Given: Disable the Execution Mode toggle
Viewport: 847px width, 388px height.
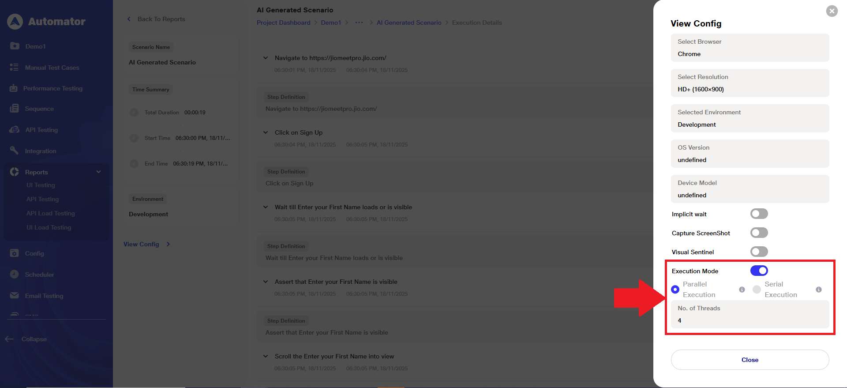Looking at the screenshot, I should click(x=759, y=271).
